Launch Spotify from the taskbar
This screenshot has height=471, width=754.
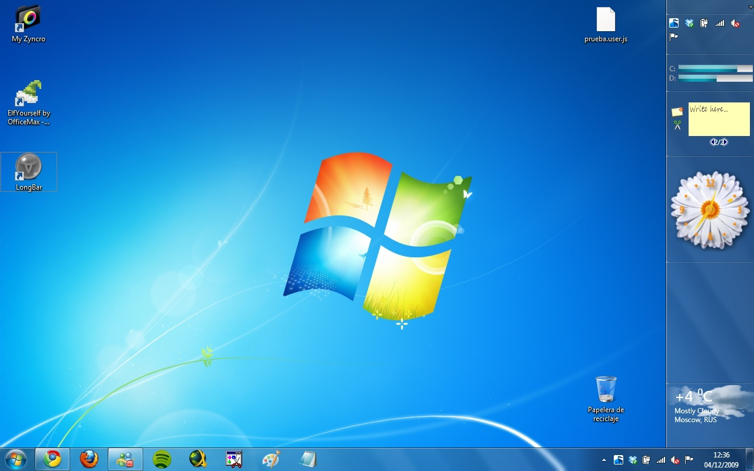point(162,459)
